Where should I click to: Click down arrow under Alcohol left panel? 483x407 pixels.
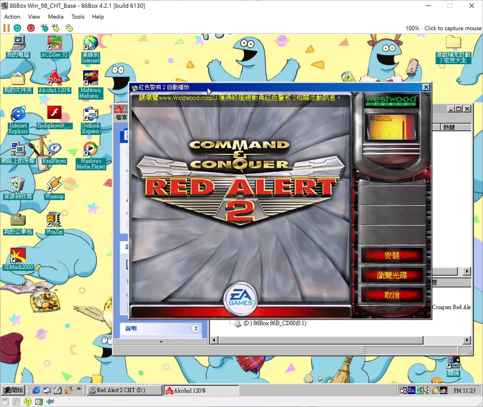coord(161,342)
